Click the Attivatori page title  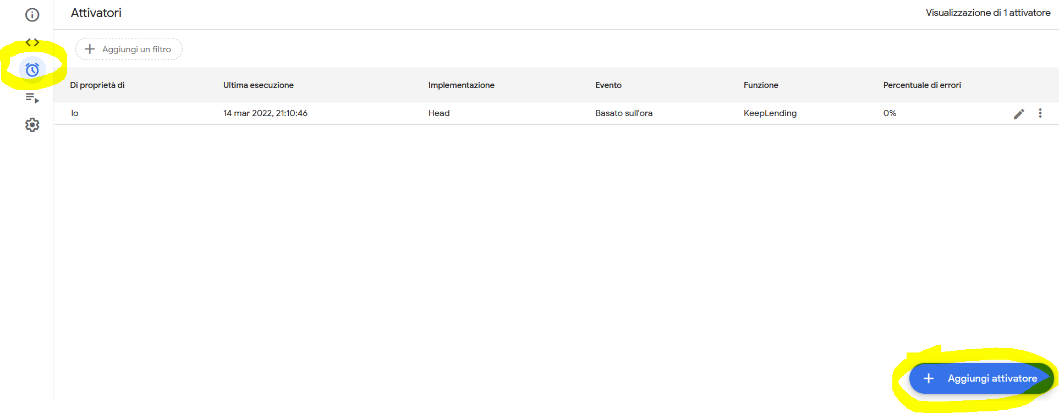tap(96, 13)
